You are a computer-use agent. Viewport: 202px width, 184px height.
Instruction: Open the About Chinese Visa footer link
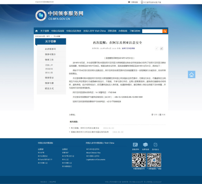[x=93, y=153]
